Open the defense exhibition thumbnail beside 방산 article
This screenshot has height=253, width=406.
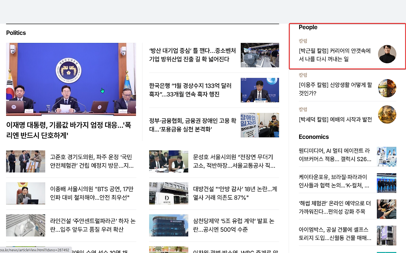[x=260, y=55]
